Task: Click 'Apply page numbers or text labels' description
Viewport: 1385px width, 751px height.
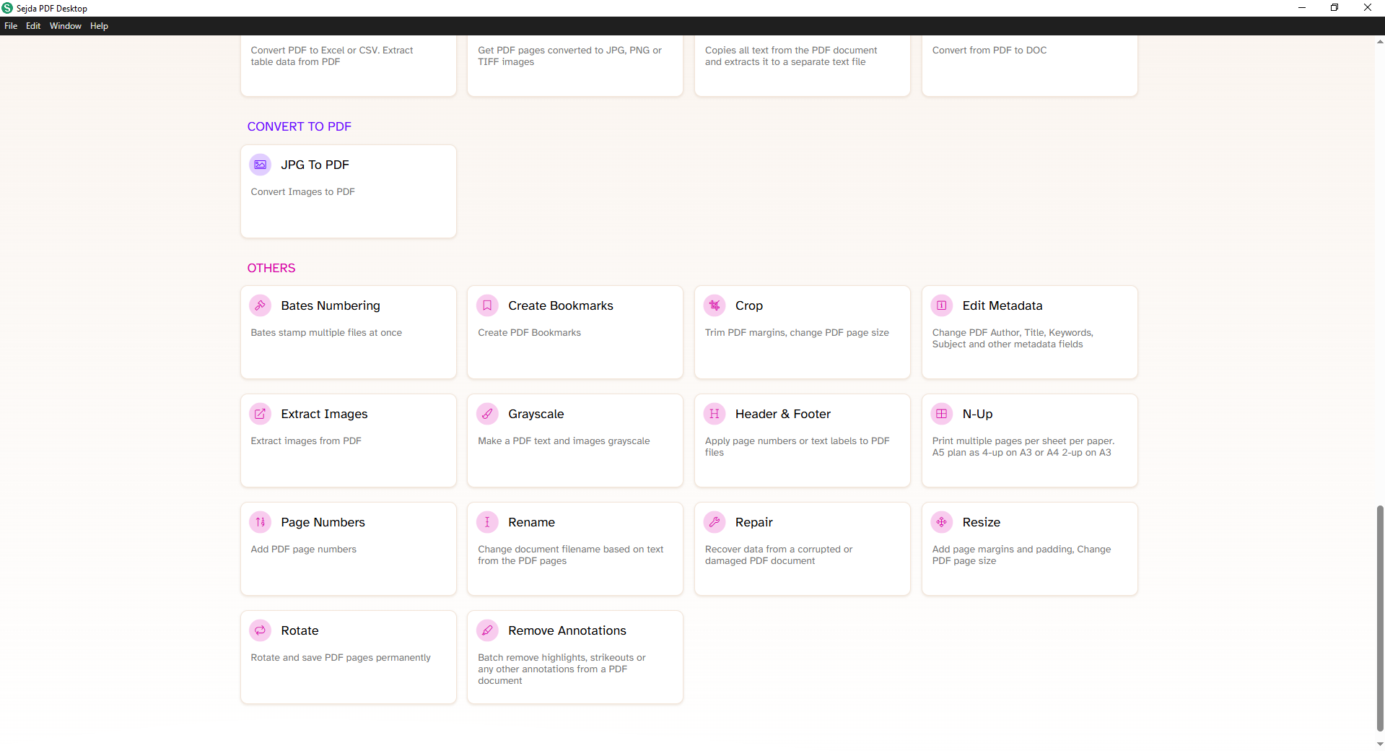Action: [797, 446]
